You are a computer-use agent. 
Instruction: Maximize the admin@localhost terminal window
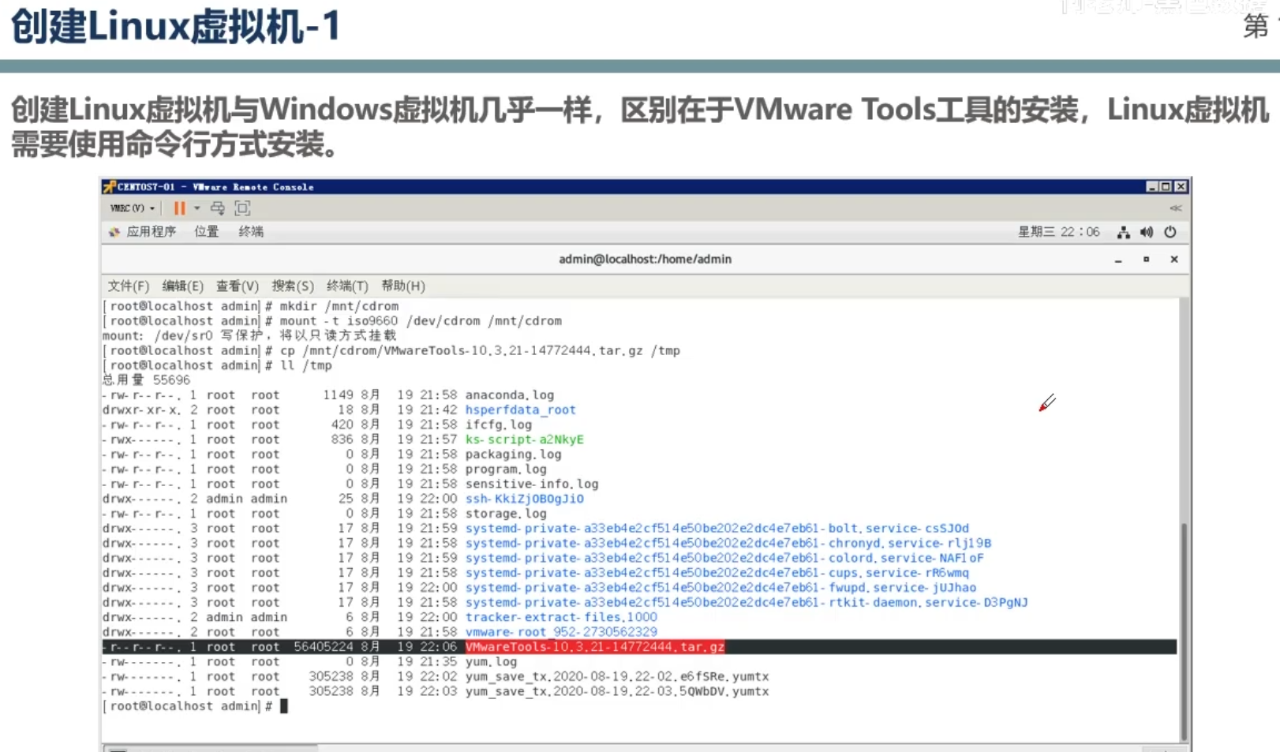(1146, 260)
